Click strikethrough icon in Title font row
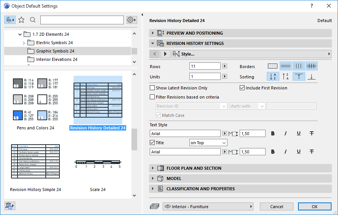This screenshot has height=215, width=338. (312, 152)
